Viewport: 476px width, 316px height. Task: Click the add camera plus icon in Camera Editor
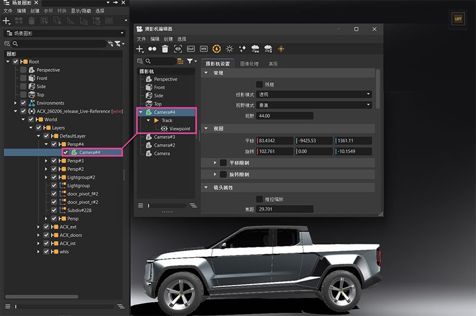[140, 49]
